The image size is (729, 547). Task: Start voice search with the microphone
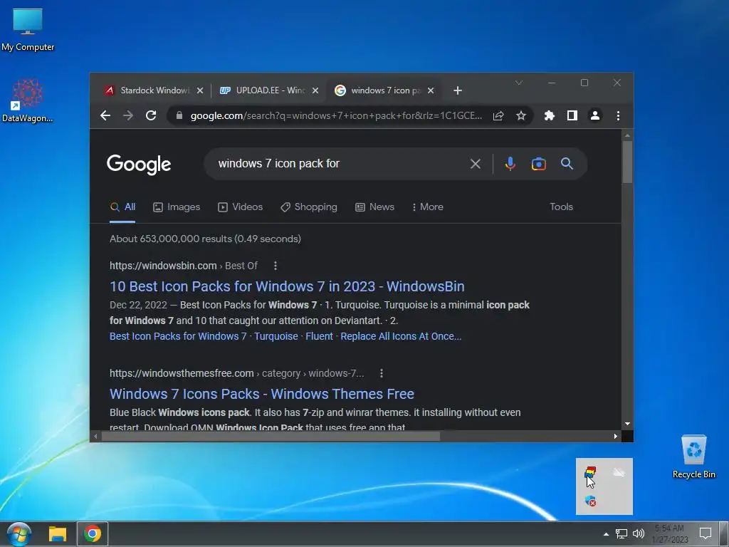510,164
